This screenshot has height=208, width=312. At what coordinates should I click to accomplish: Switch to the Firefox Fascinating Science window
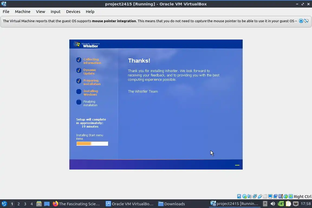[x=76, y=204]
